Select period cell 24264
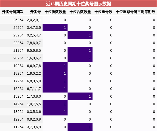Screen dimensions: 157x131 click(18, 28)
